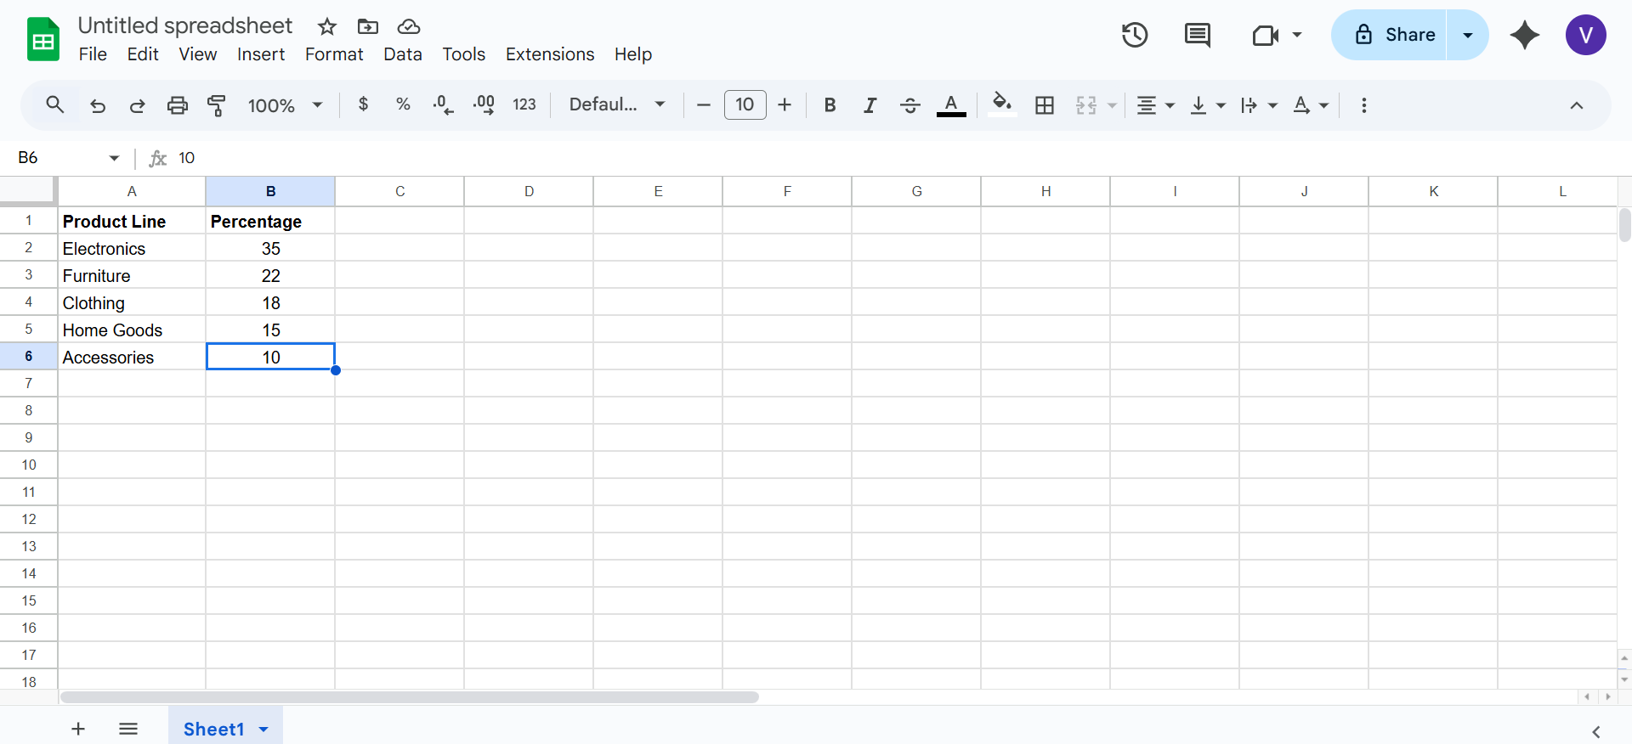Image resolution: width=1632 pixels, height=744 pixels.
Task: Open Sheet1 tab options arrow
Action: [x=263, y=730]
